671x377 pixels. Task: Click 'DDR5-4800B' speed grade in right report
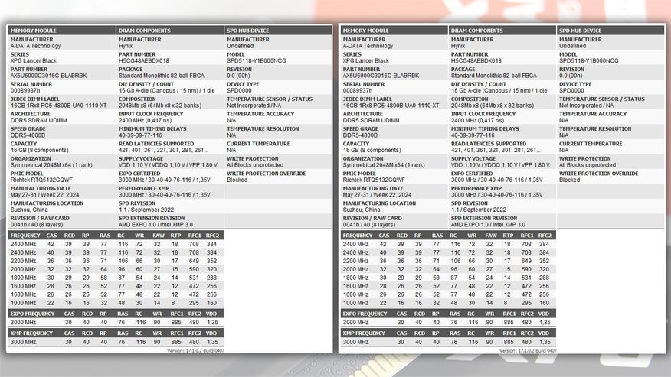[360, 135]
